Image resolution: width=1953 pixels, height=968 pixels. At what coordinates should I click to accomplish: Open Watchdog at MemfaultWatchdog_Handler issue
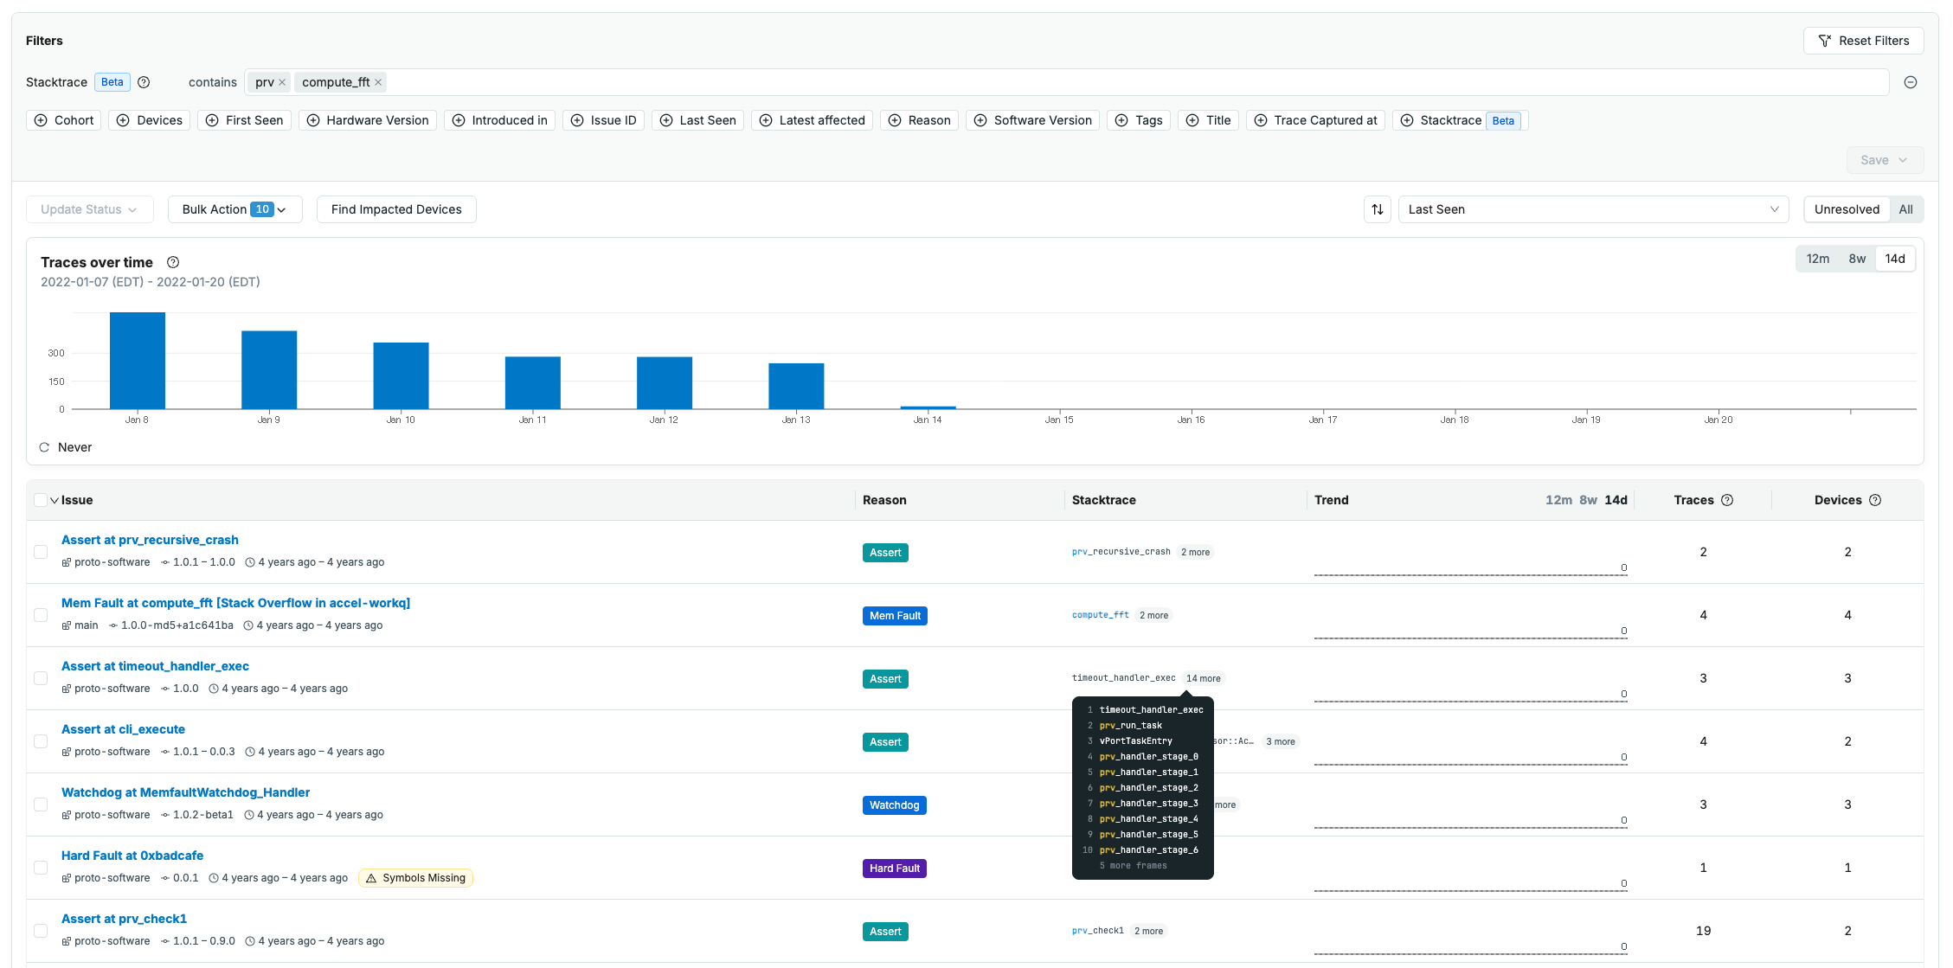coord(185,792)
